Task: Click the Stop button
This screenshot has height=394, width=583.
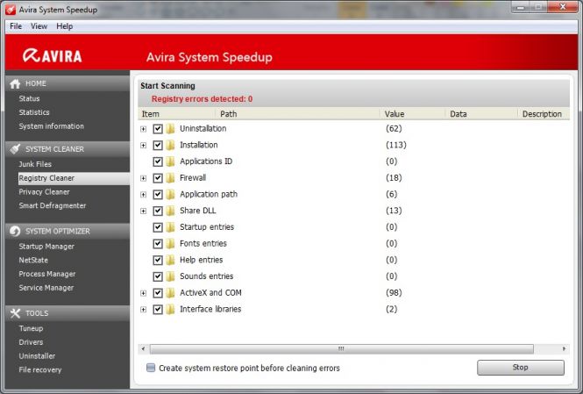Action: (x=521, y=367)
